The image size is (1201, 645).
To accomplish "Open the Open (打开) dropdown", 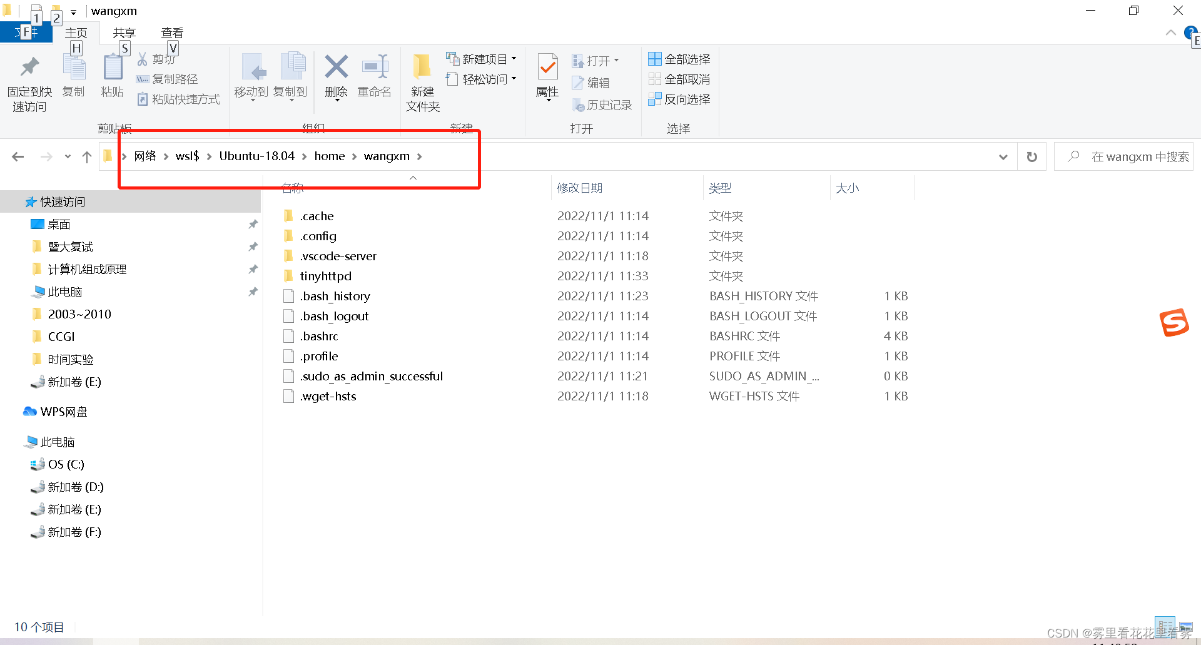I will pos(595,61).
